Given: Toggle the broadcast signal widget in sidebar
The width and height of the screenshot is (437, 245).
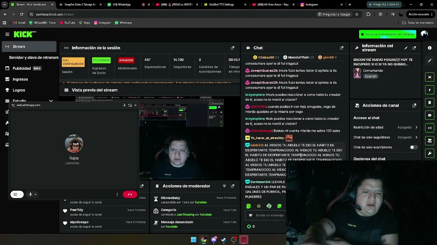Looking at the screenshot, I should tap(430, 128).
